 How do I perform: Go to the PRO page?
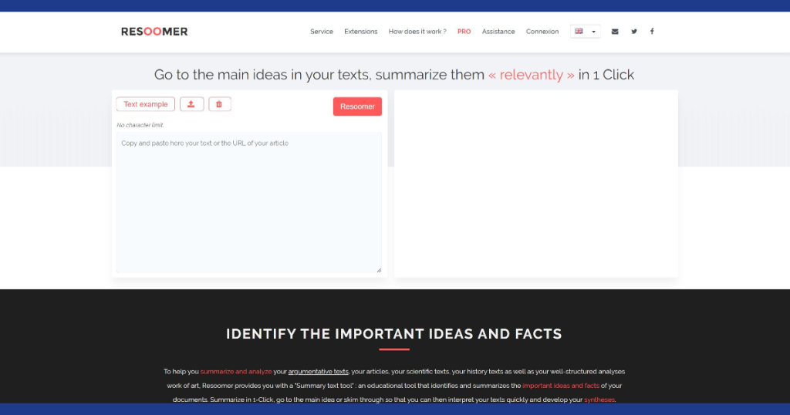click(x=464, y=31)
